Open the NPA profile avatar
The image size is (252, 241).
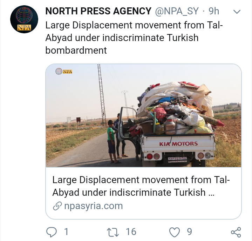(x=24, y=19)
